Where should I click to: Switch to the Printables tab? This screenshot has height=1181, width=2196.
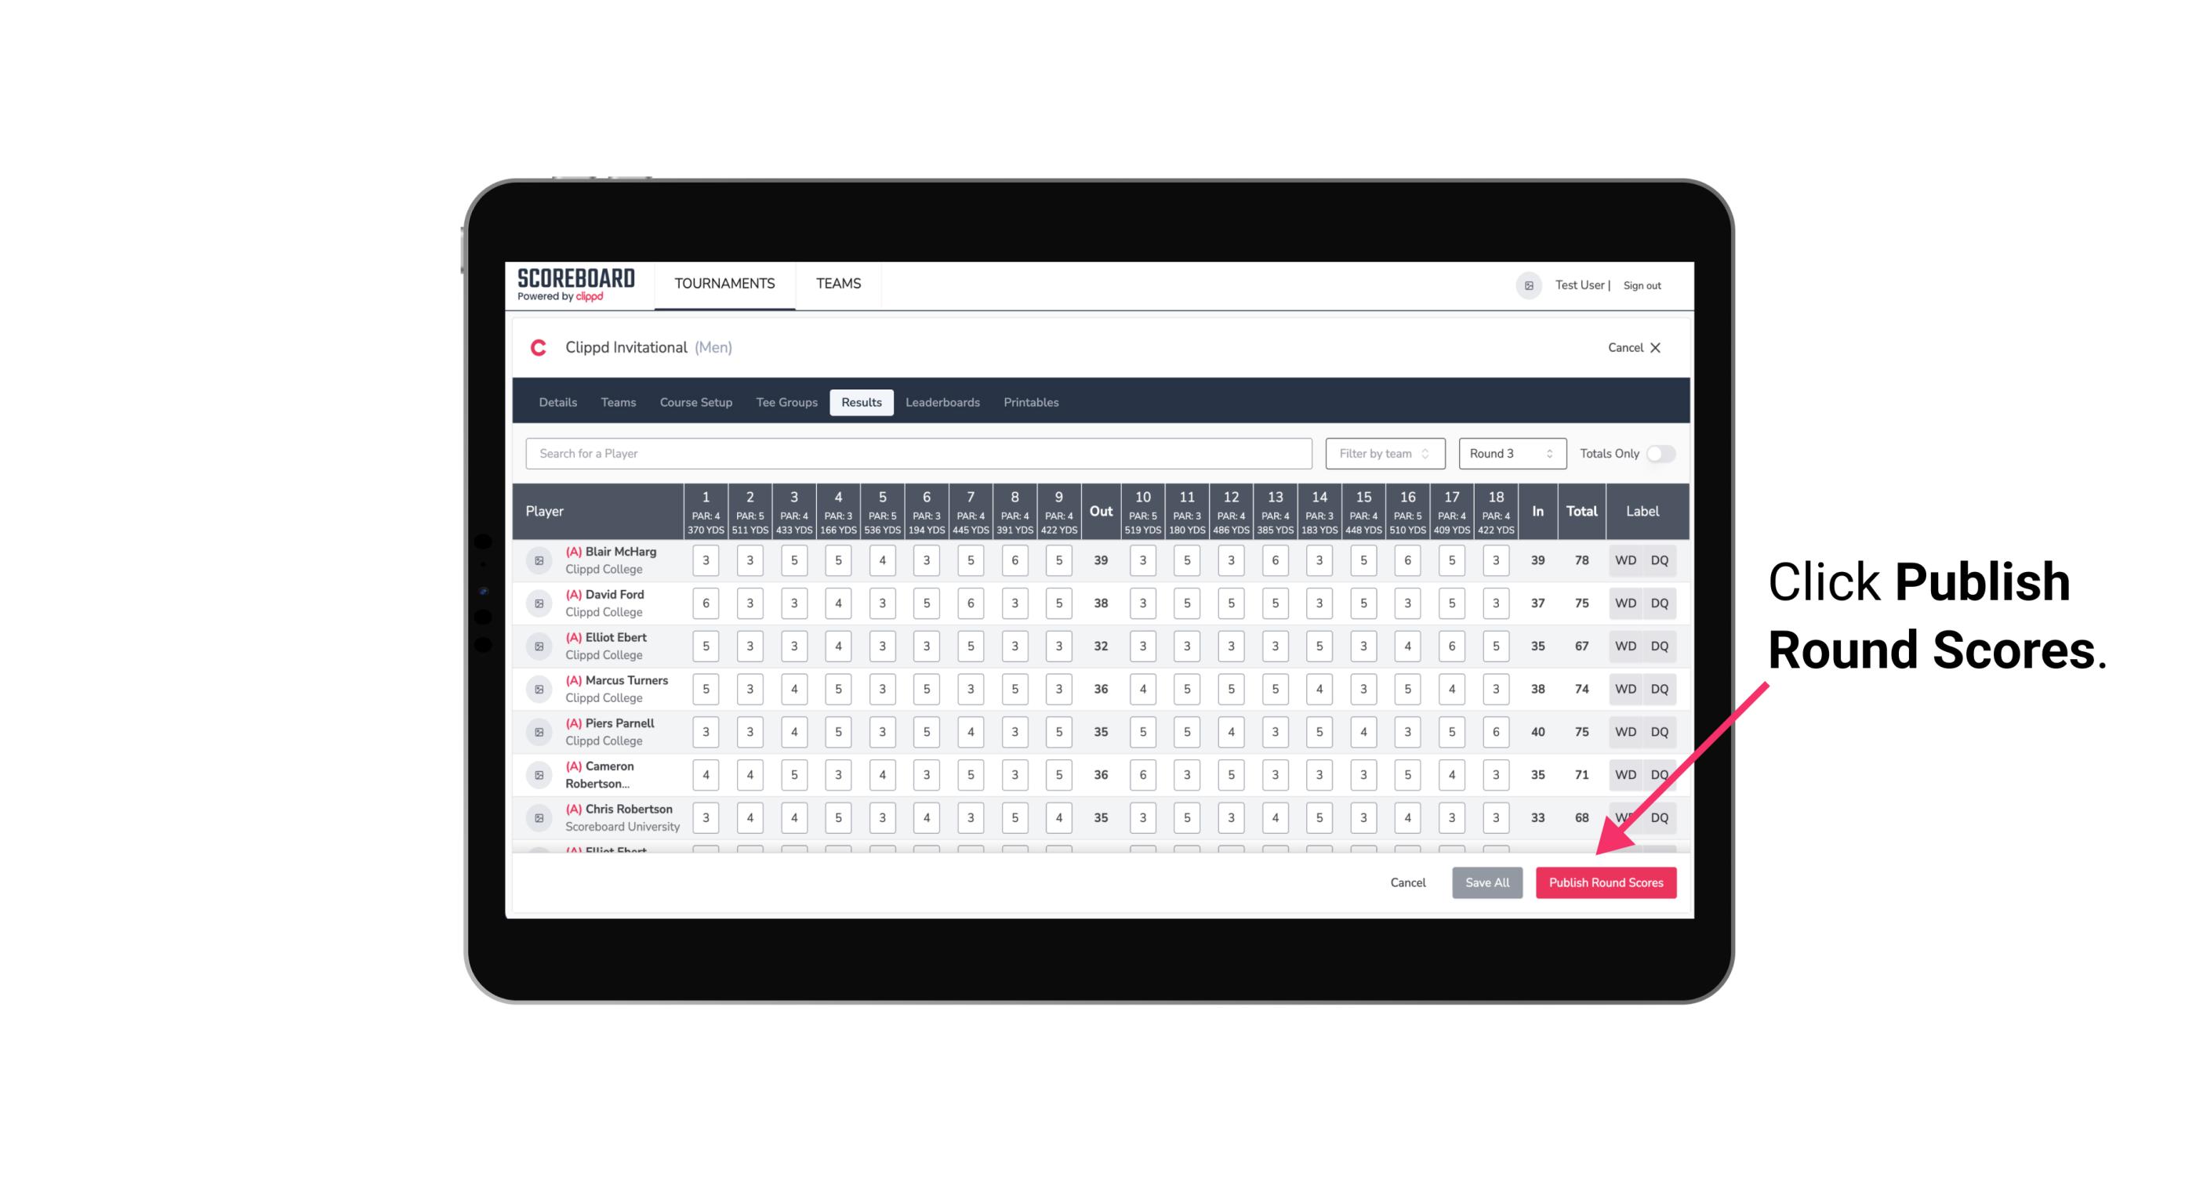(x=1033, y=401)
